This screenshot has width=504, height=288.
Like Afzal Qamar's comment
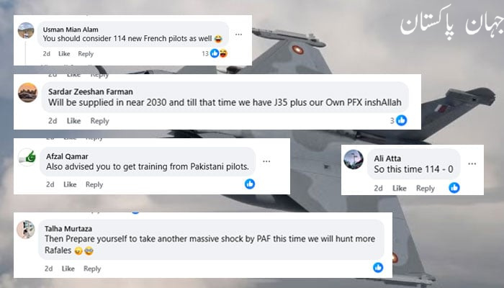[x=70, y=184]
